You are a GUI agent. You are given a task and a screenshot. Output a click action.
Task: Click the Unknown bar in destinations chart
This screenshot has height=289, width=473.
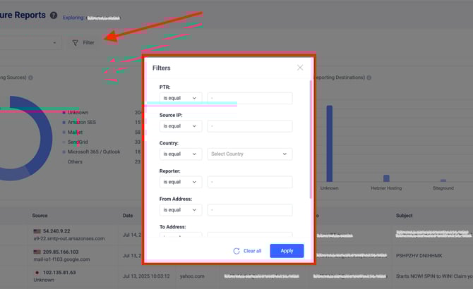(330, 144)
